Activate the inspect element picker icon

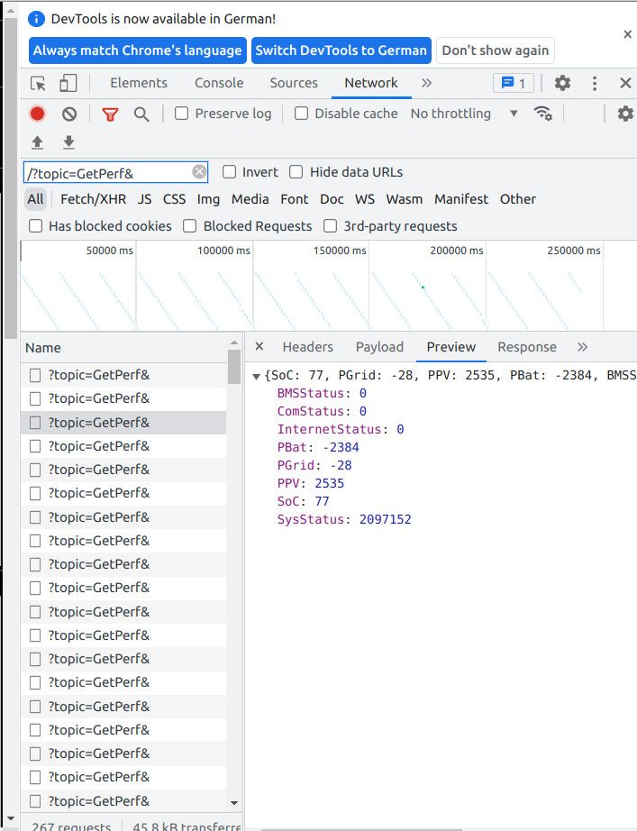[38, 83]
